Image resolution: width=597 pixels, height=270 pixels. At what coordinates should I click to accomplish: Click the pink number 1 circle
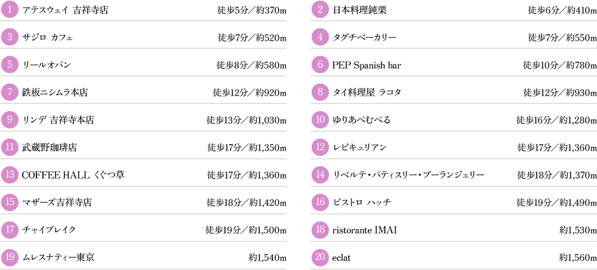(10, 10)
